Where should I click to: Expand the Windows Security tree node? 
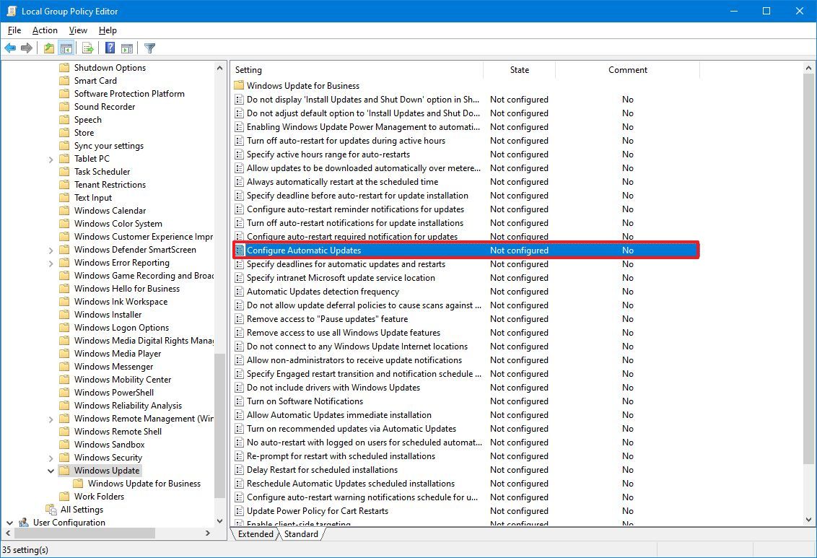(50, 457)
